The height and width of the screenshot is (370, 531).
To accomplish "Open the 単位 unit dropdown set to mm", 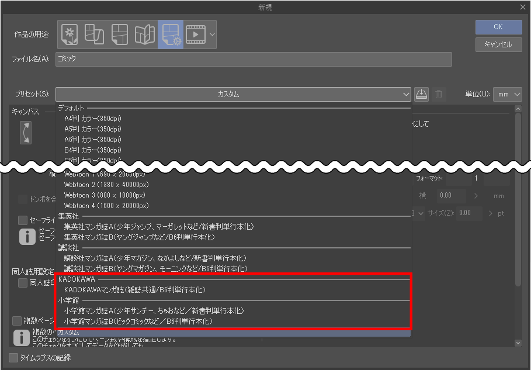I will tap(507, 94).
